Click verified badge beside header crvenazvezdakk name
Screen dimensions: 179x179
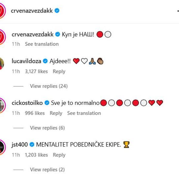point(57,11)
